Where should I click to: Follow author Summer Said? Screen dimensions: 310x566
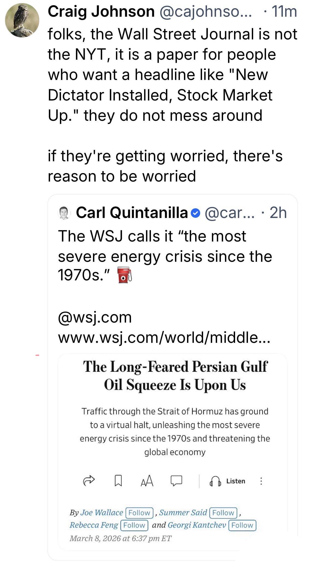(x=223, y=513)
